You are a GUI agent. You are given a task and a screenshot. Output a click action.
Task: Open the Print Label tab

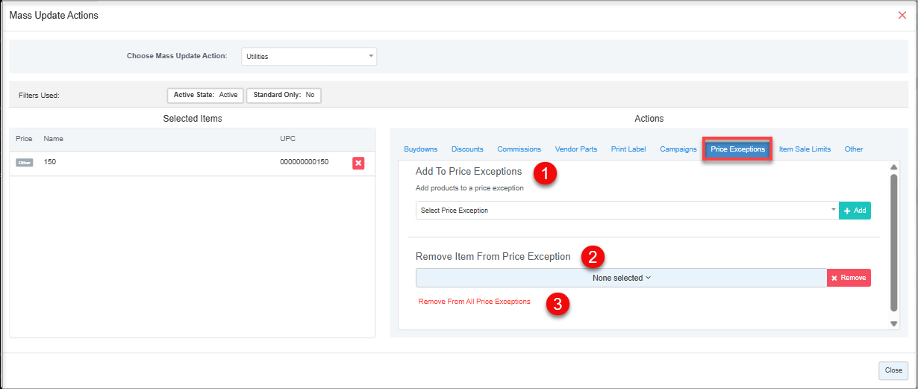pos(628,149)
